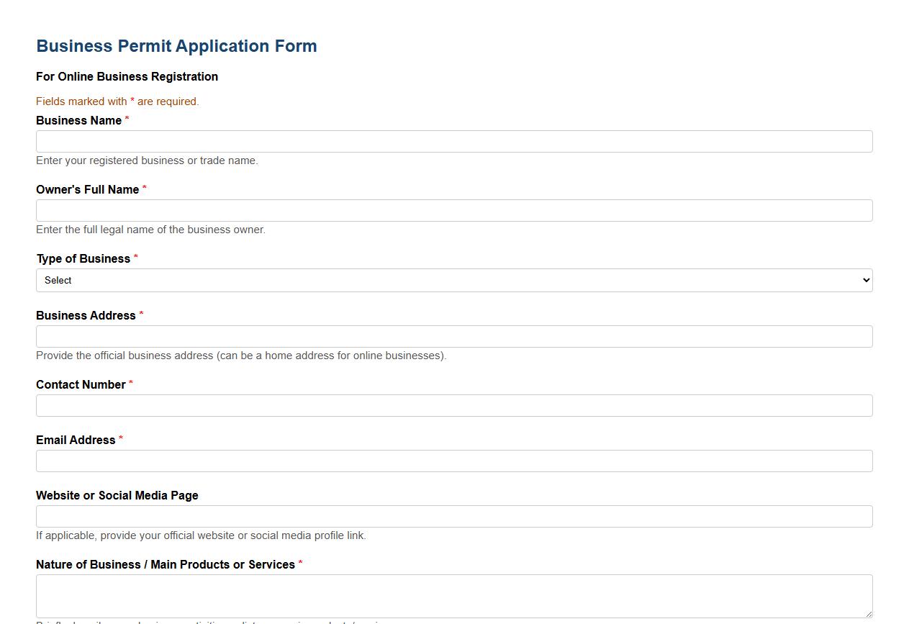The image size is (909, 624).
Task: Click the For Online Business Registration subtitle
Action: click(x=127, y=76)
